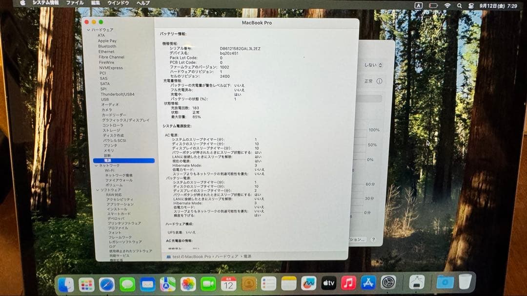The image size is (527, 296).
Task: Open Spotlight search from the menu bar
Action: click(460, 5)
